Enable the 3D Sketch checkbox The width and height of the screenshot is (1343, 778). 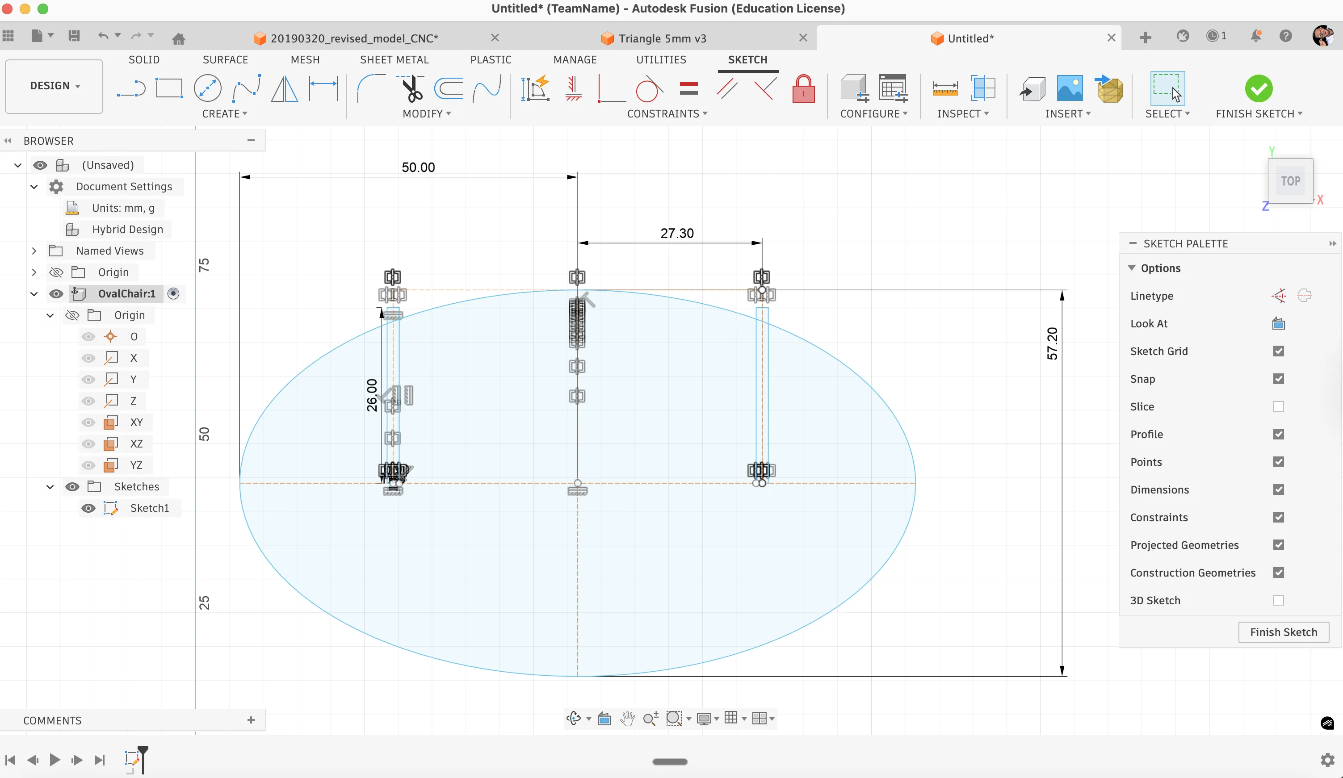point(1278,601)
